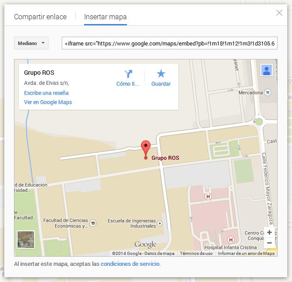
Task: Click the Grupo ROS title in the card
Action: tap(39, 73)
